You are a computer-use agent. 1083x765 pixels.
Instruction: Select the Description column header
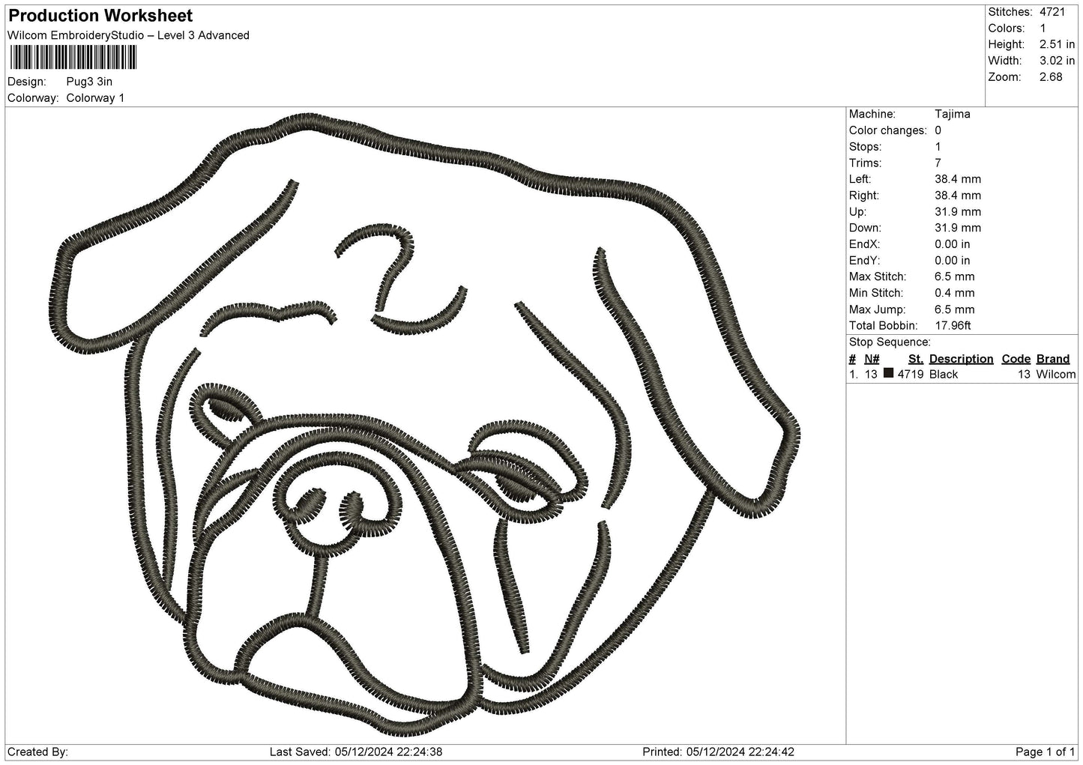point(961,359)
